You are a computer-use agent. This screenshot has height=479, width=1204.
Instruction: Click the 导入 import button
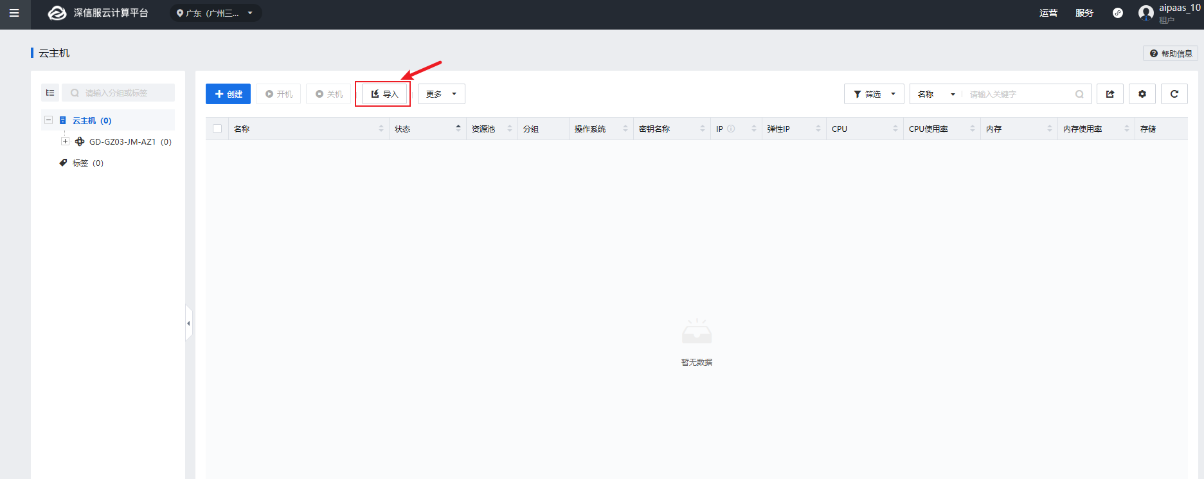click(x=384, y=94)
